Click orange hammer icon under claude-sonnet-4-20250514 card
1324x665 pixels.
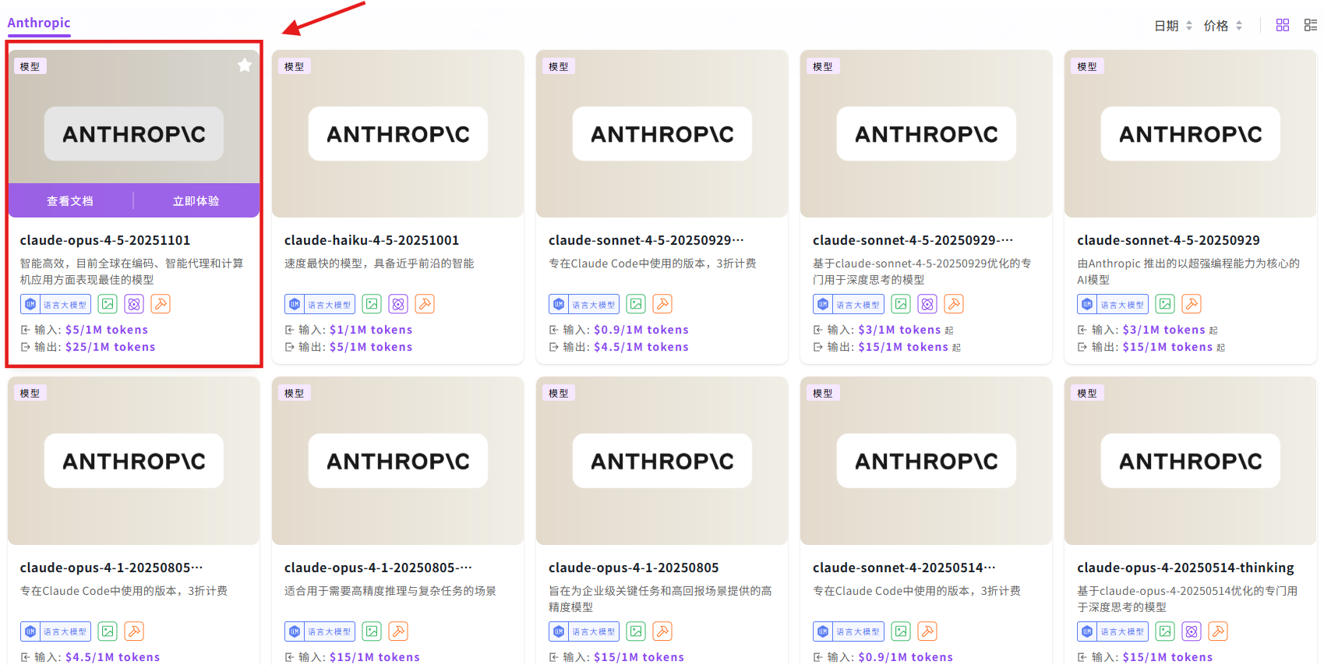pyautogui.click(x=927, y=631)
